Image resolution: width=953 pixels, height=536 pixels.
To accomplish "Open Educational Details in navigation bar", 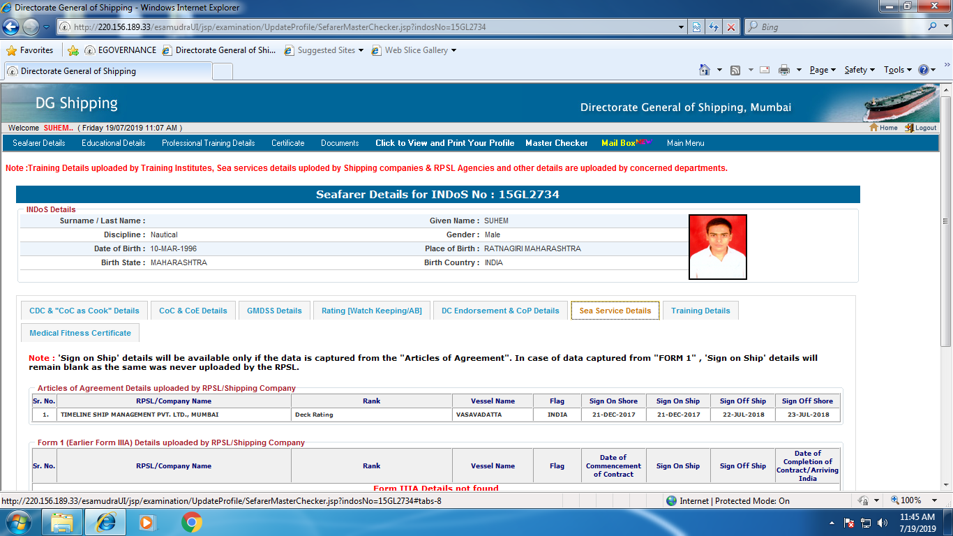I will pos(114,143).
